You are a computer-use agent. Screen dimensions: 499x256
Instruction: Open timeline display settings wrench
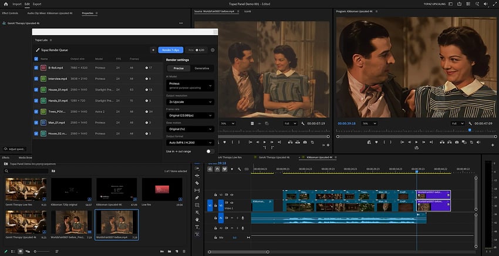pos(239,169)
